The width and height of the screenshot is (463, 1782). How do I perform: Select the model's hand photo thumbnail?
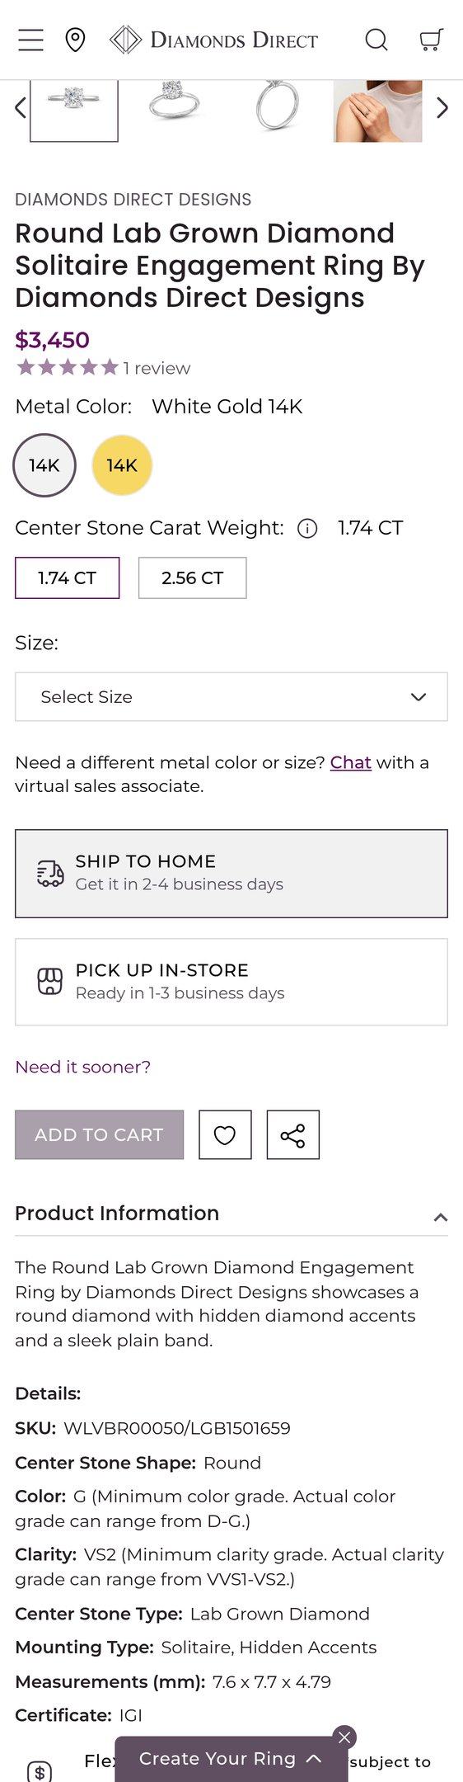tap(378, 111)
